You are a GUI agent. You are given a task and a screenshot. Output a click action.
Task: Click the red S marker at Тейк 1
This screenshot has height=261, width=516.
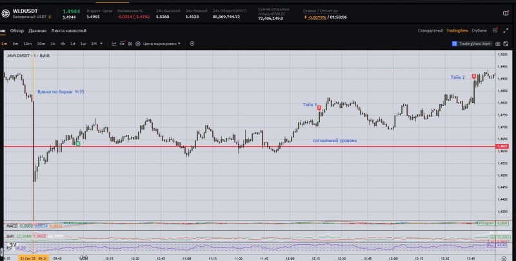pyautogui.click(x=319, y=107)
